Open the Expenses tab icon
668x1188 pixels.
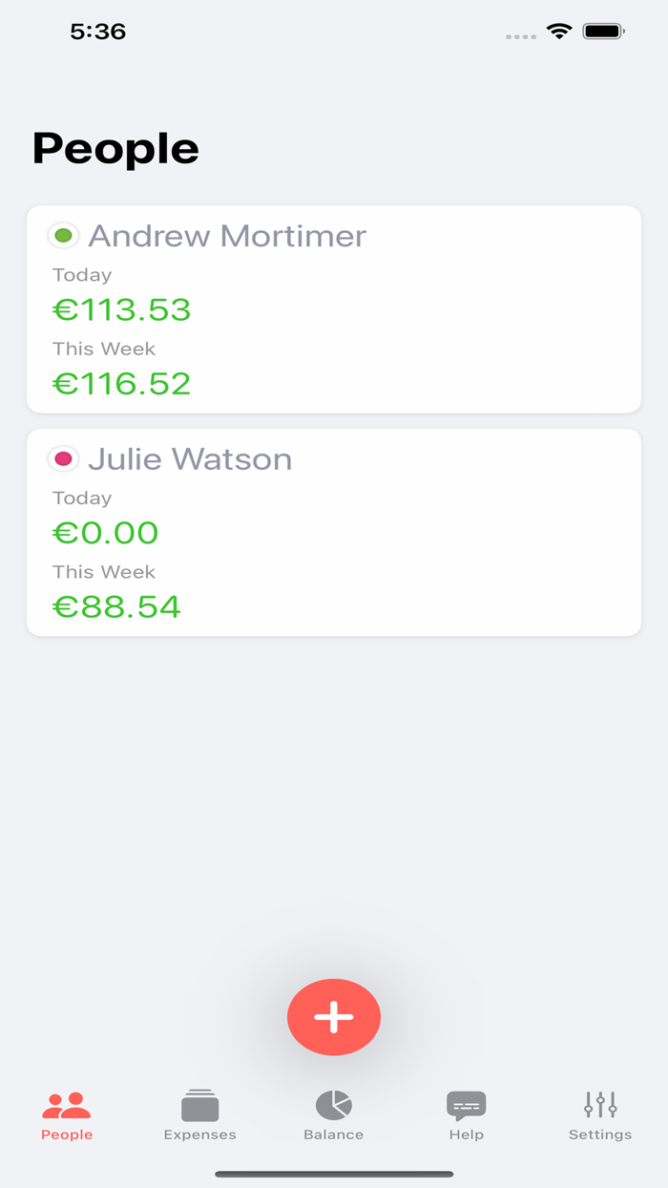click(199, 1108)
